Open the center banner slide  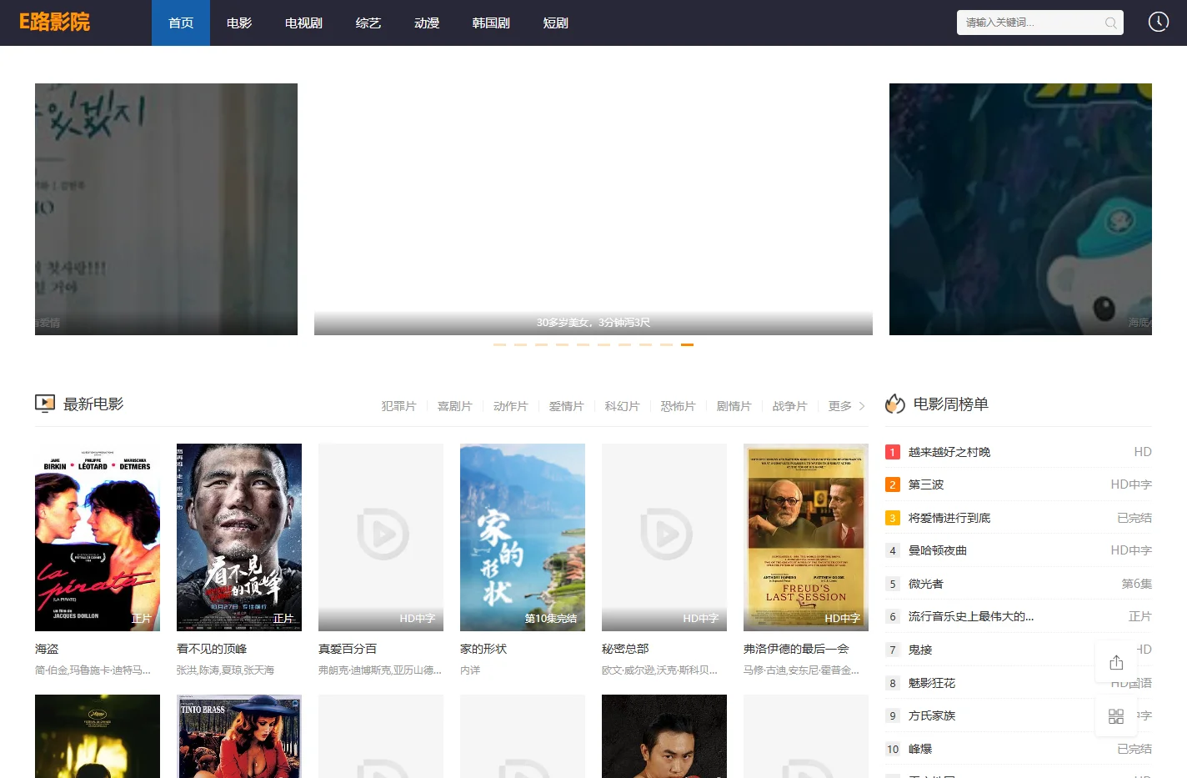point(593,209)
